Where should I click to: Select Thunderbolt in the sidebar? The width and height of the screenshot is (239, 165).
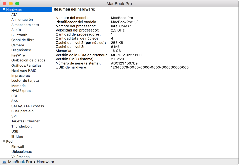pyautogui.click(x=22, y=126)
